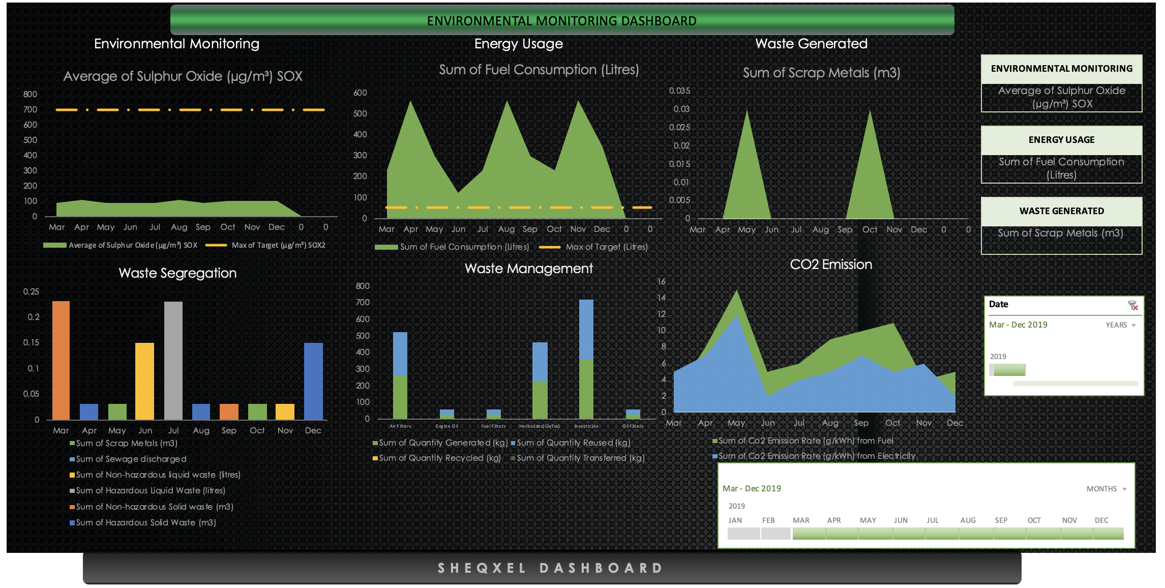Click the ENVIRONMENTAL MONITORING DASHBOARD title banner
1165x588 pixels.
point(562,20)
